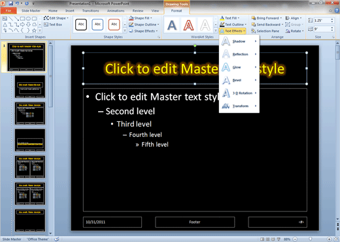Screen dimensions: 340x242
Task: Open the Shape Effects dropdown
Action: (143, 31)
